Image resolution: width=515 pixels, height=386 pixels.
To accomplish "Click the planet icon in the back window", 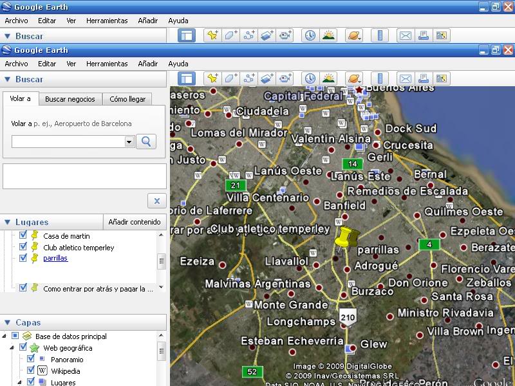I will click(x=354, y=35).
